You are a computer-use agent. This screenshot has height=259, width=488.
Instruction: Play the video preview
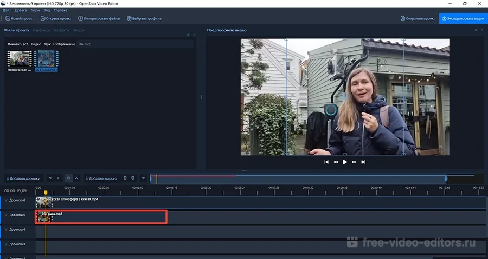344,162
